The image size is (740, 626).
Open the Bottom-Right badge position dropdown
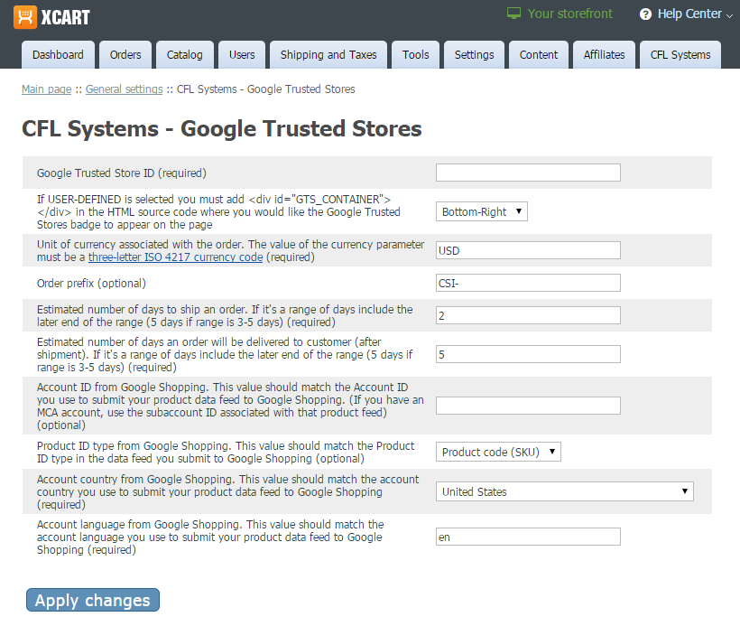pos(481,211)
